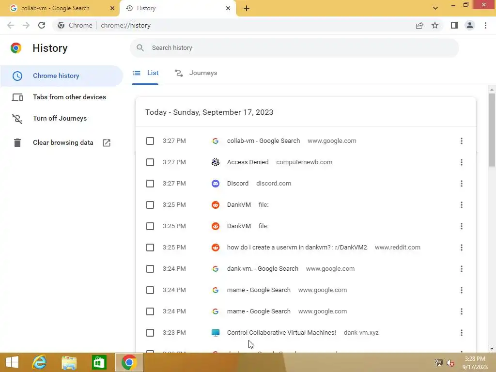
Task: Click the muted speaker tray icon
Action: [x=450, y=363]
